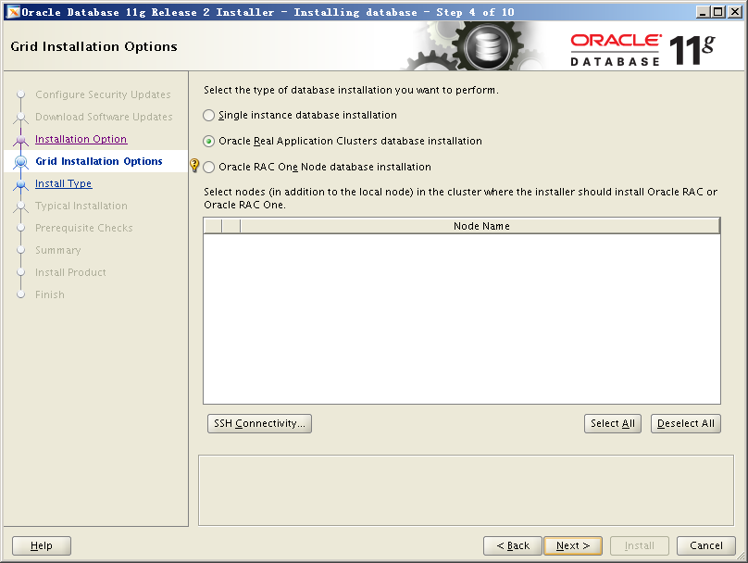Open the Installation Option step link
Viewport: 748px width, 563px height.
pos(81,140)
